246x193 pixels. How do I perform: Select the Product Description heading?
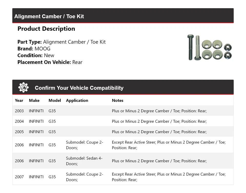(x=46, y=29)
